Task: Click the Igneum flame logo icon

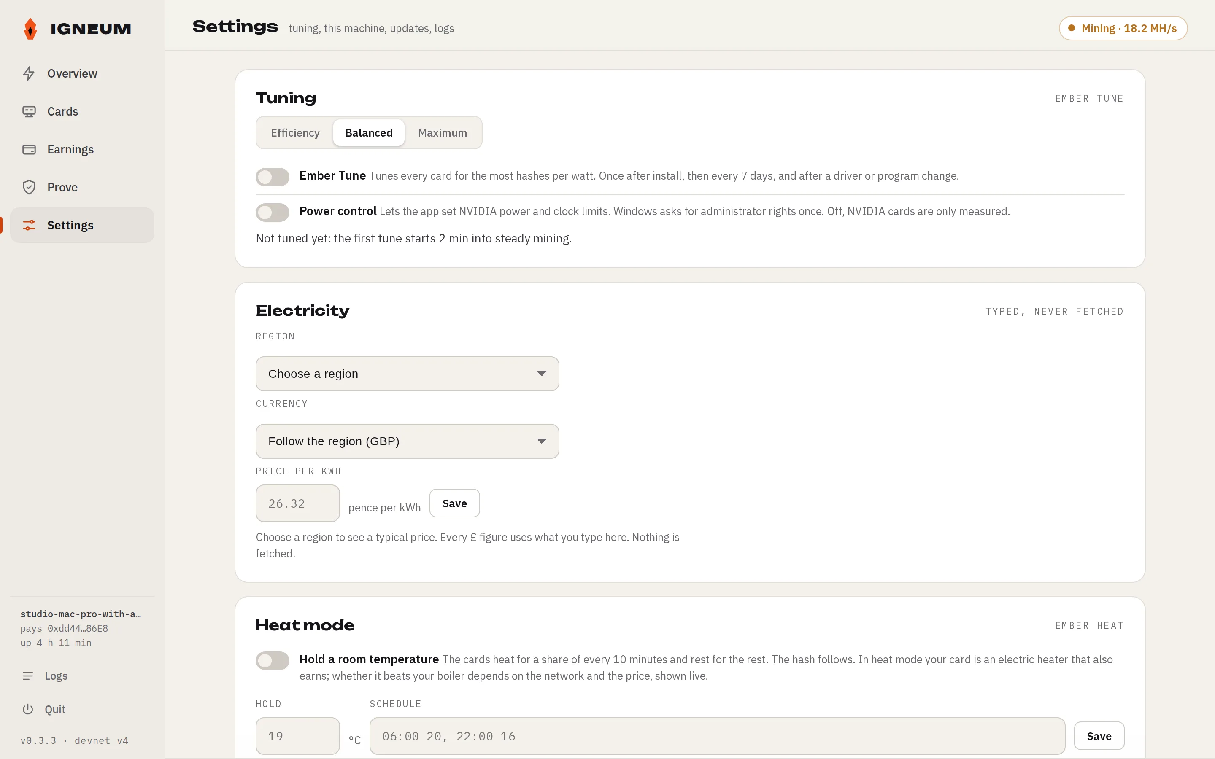Action: (x=30, y=29)
